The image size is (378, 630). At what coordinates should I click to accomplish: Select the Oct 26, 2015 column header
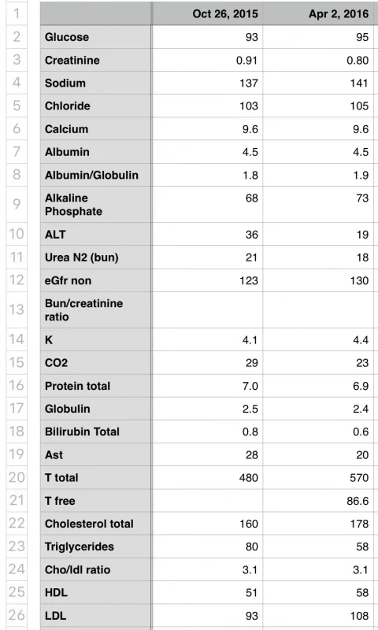point(207,13)
